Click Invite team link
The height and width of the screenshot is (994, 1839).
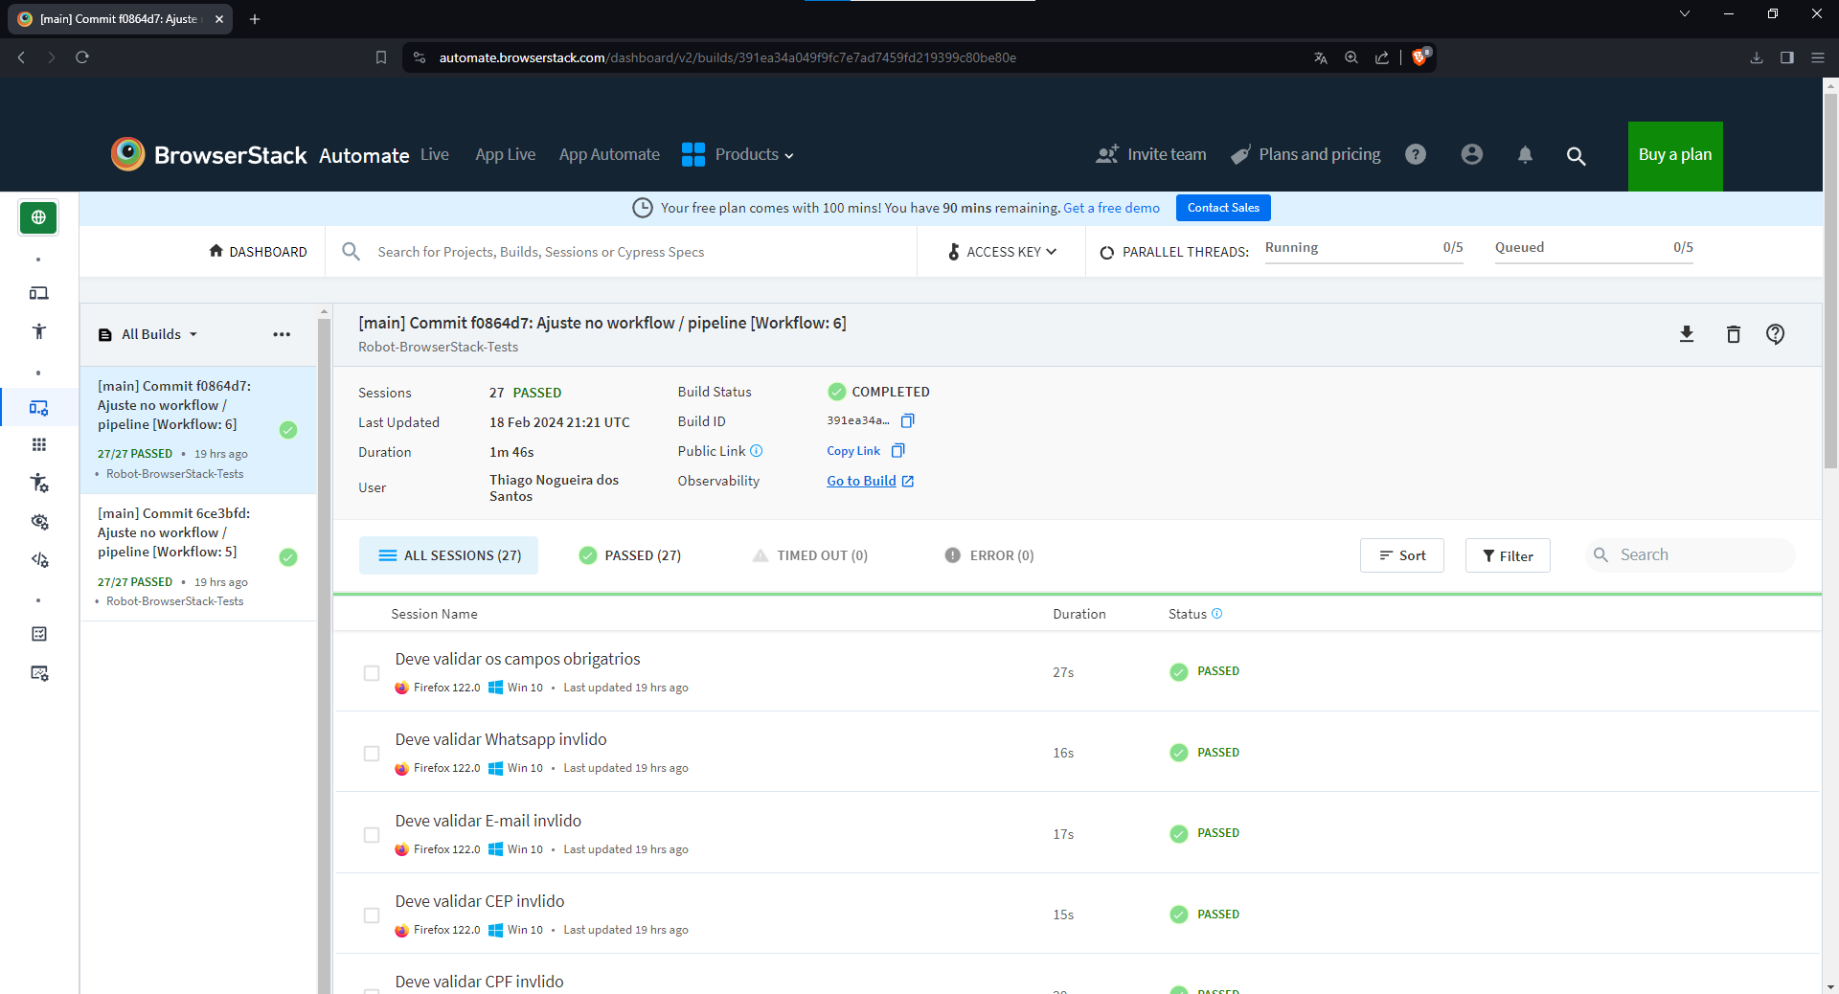[x=1151, y=154]
